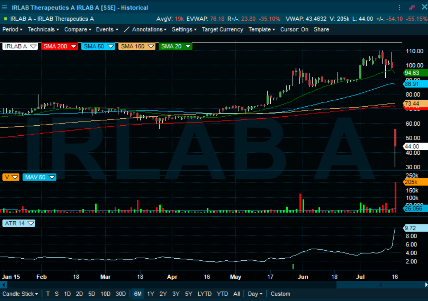Click the Share button
428x301 pixels.
(321, 29)
